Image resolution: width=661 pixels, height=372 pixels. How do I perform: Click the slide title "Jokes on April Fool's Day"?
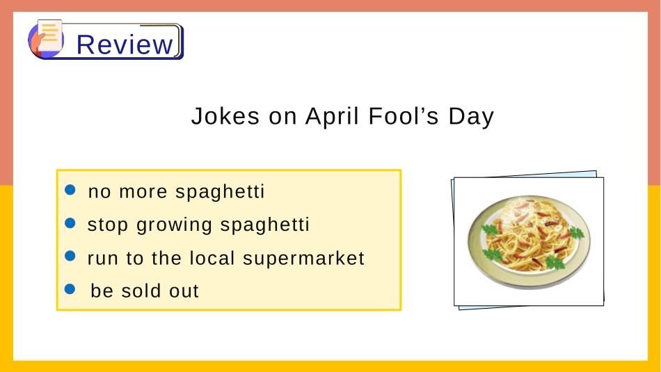(342, 116)
